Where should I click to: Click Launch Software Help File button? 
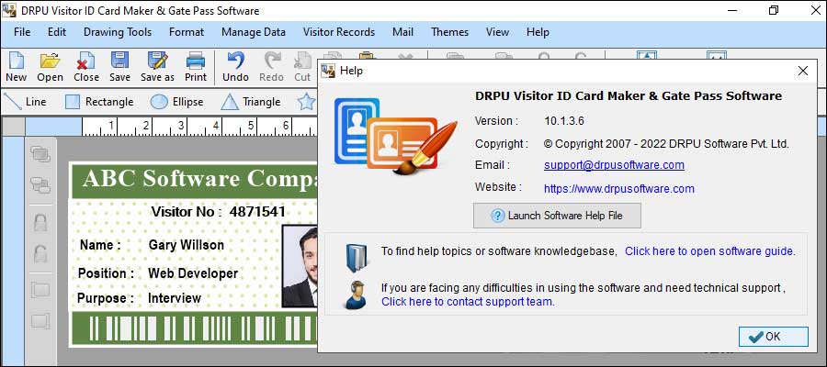click(557, 216)
